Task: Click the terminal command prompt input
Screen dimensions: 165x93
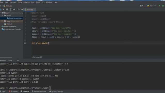Action: pos(50,88)
